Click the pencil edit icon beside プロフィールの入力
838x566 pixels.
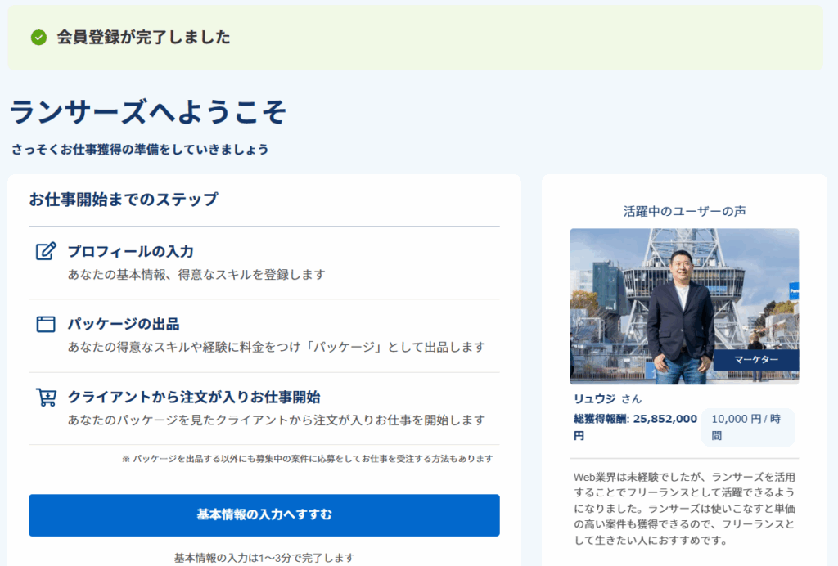pos(46,251)
